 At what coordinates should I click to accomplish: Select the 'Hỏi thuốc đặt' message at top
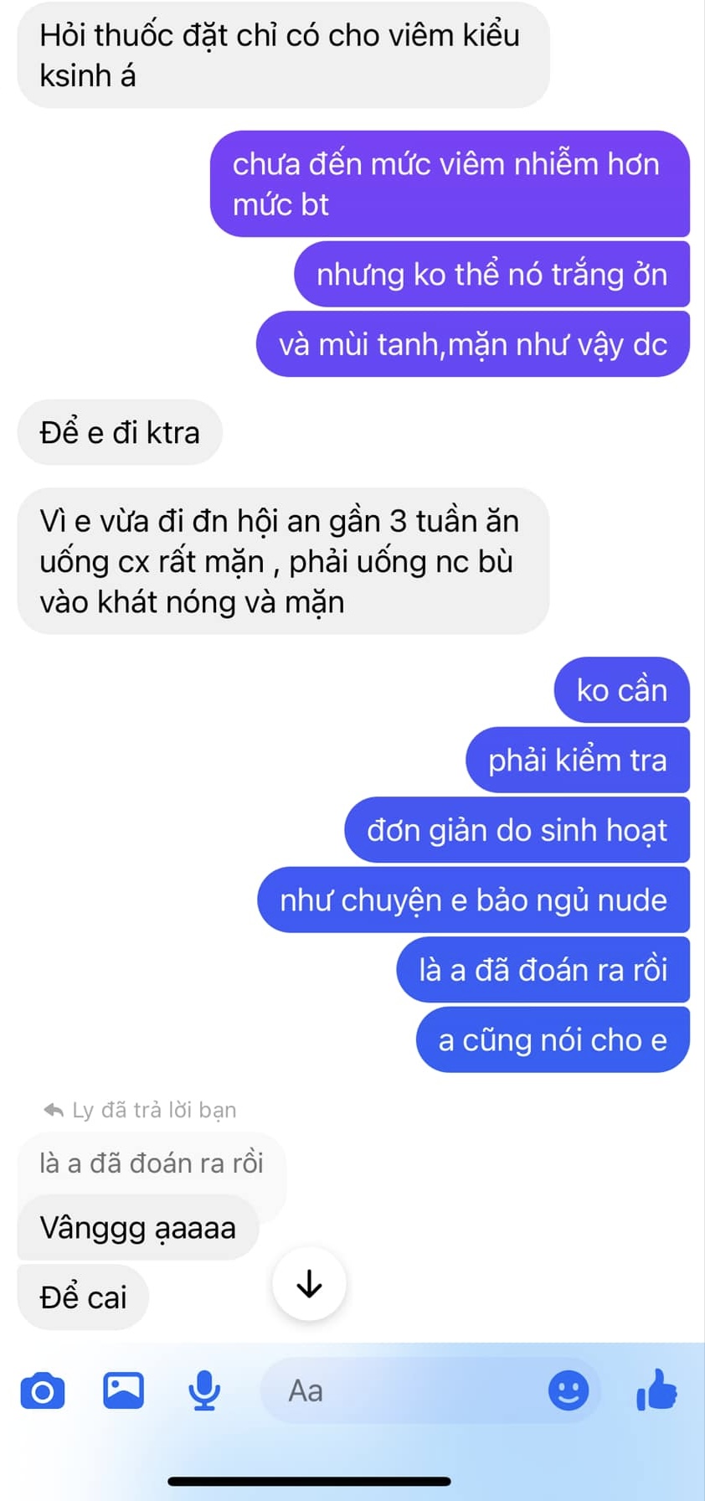[x=283, y=55]
